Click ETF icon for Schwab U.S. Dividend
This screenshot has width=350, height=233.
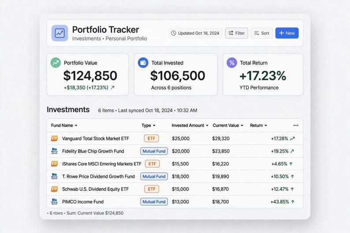pyautogui.click(x=54, y=189)
